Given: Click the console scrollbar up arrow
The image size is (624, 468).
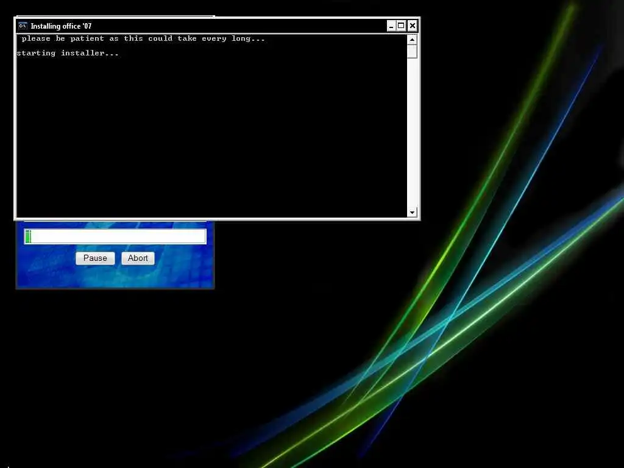Looking at the screenshot, I should pos(412,40).
